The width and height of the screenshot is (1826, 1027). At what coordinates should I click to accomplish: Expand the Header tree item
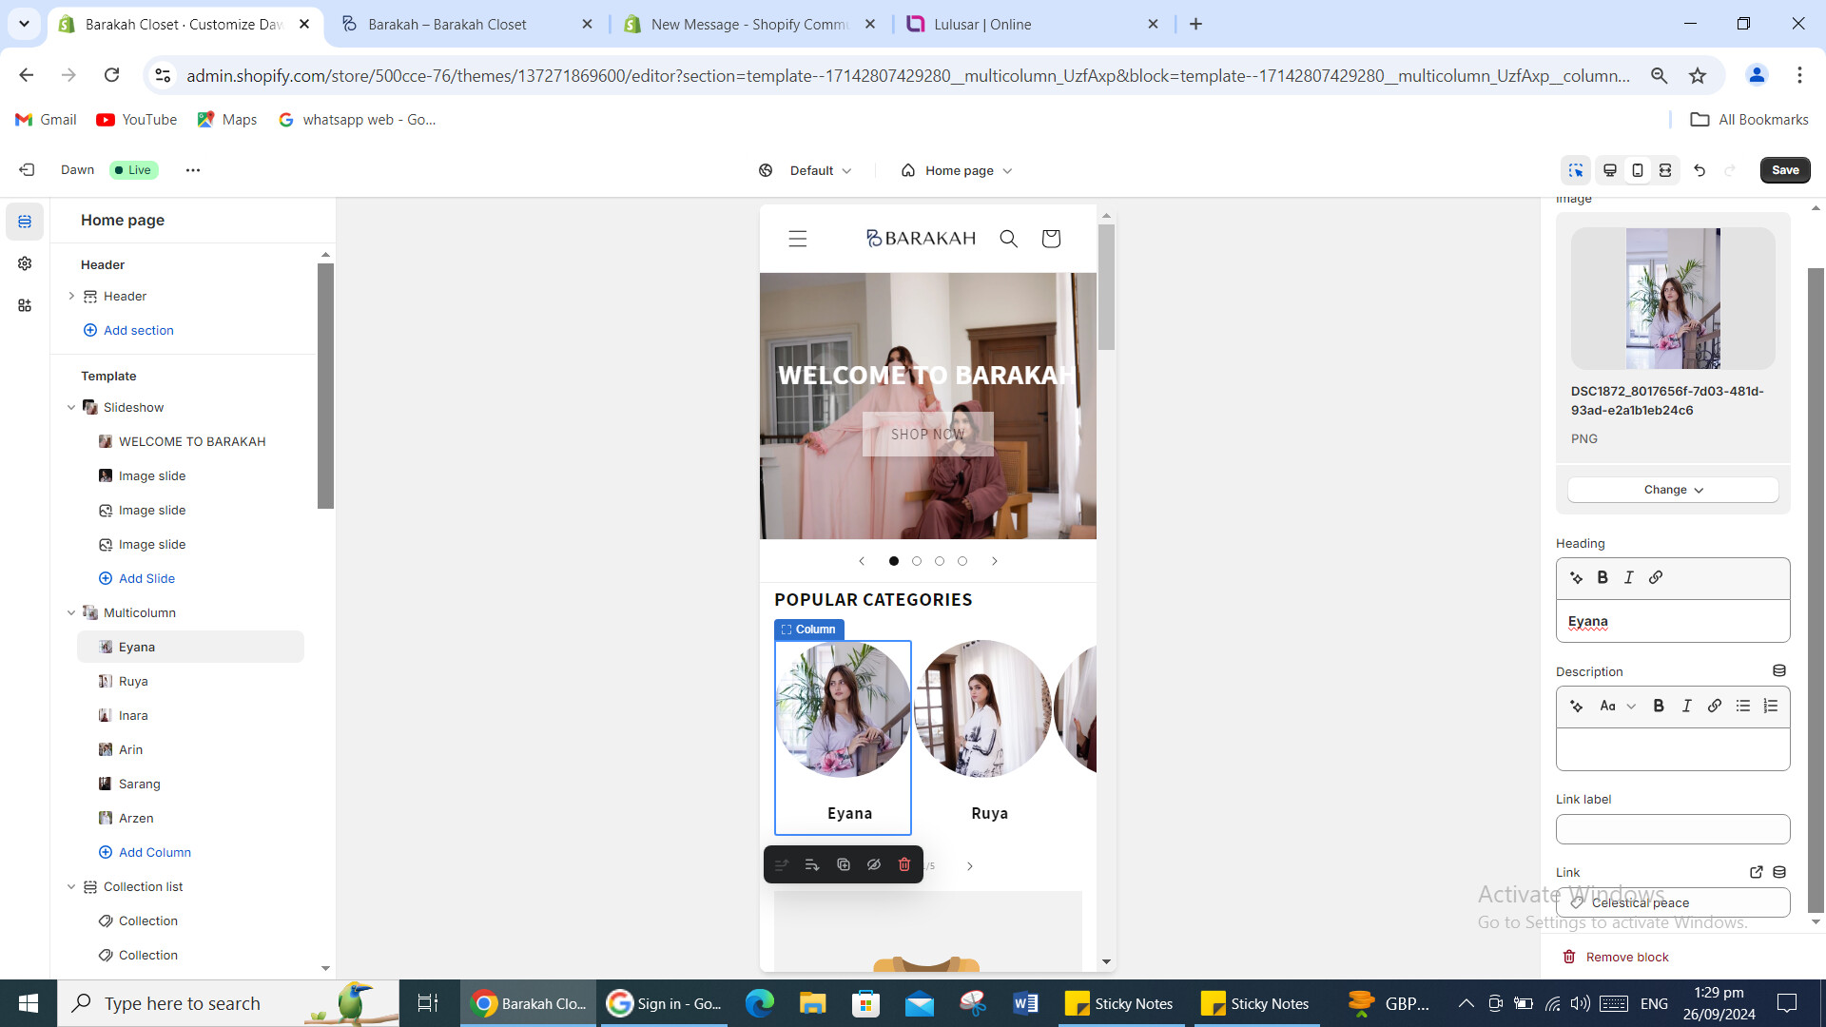click(x=71, y=296)
